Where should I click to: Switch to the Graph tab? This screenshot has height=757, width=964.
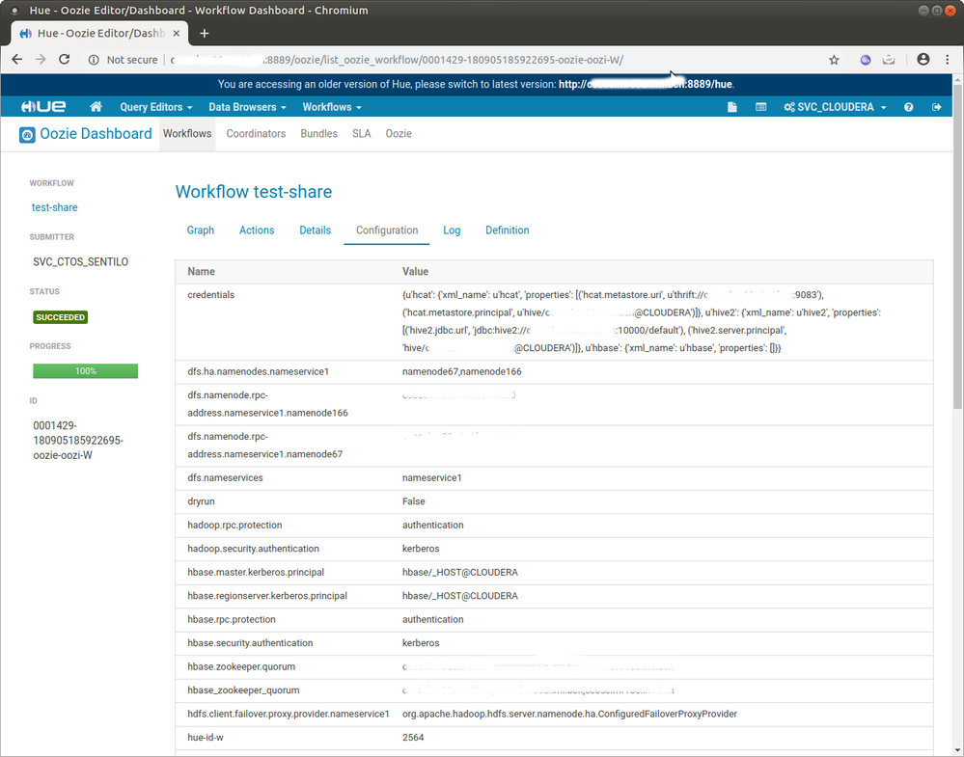point(201,230)
